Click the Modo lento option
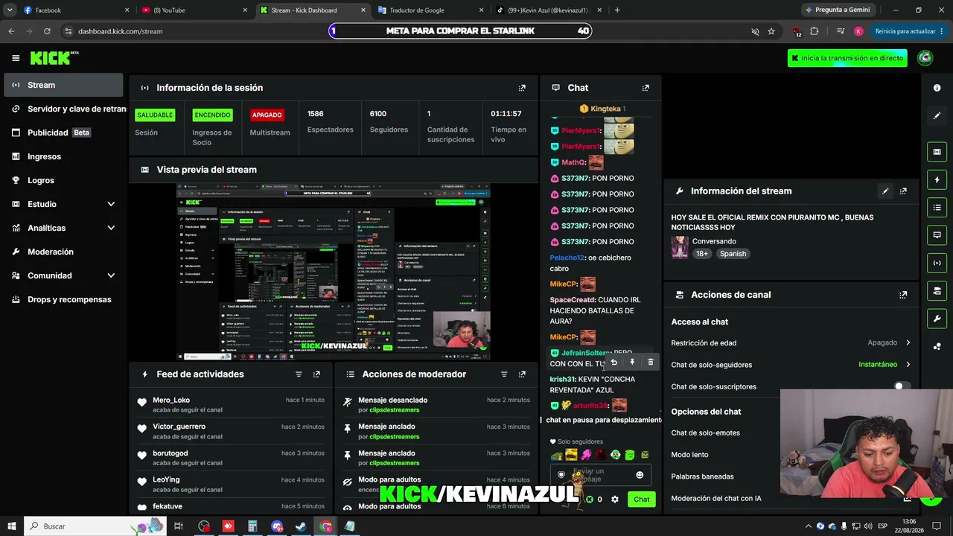This screenshot has height=536, width=953. (x=689, y=455)
